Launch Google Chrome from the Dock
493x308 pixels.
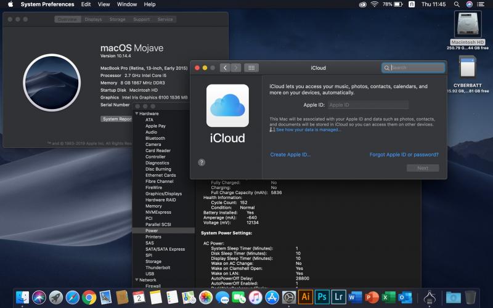tap(89, 297)
